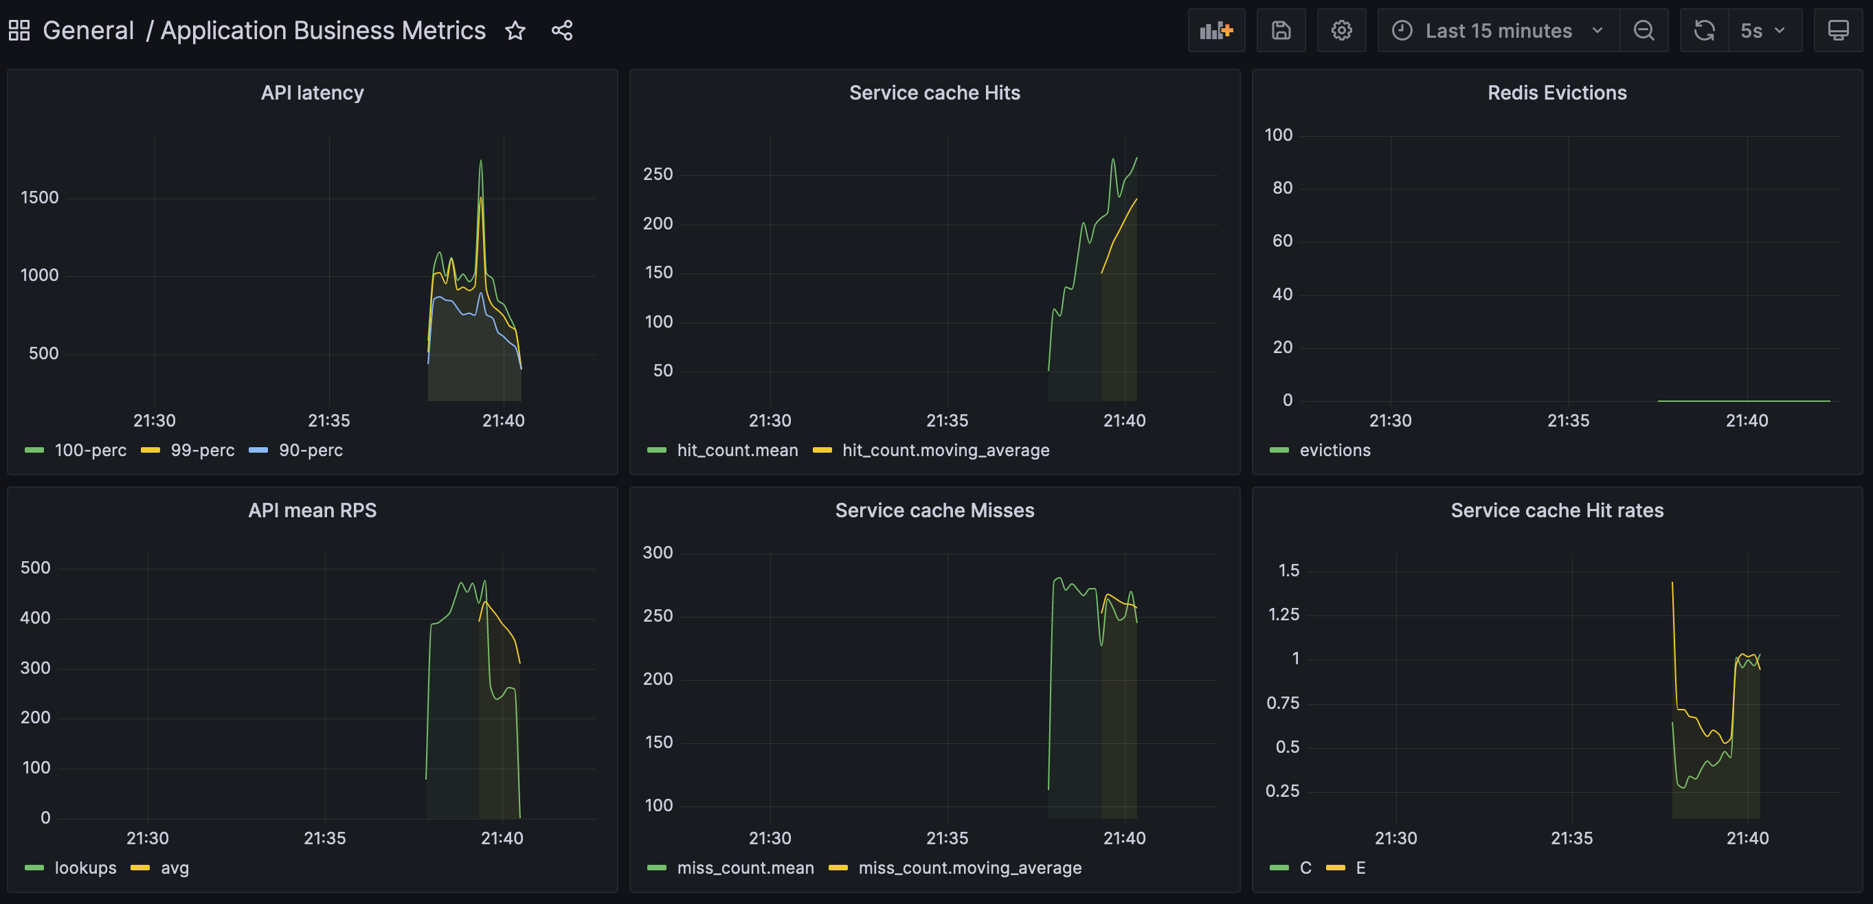The image size is (1873, 904).
Task: Click the dashboards grid icon
Action: (x=19, y=30)
